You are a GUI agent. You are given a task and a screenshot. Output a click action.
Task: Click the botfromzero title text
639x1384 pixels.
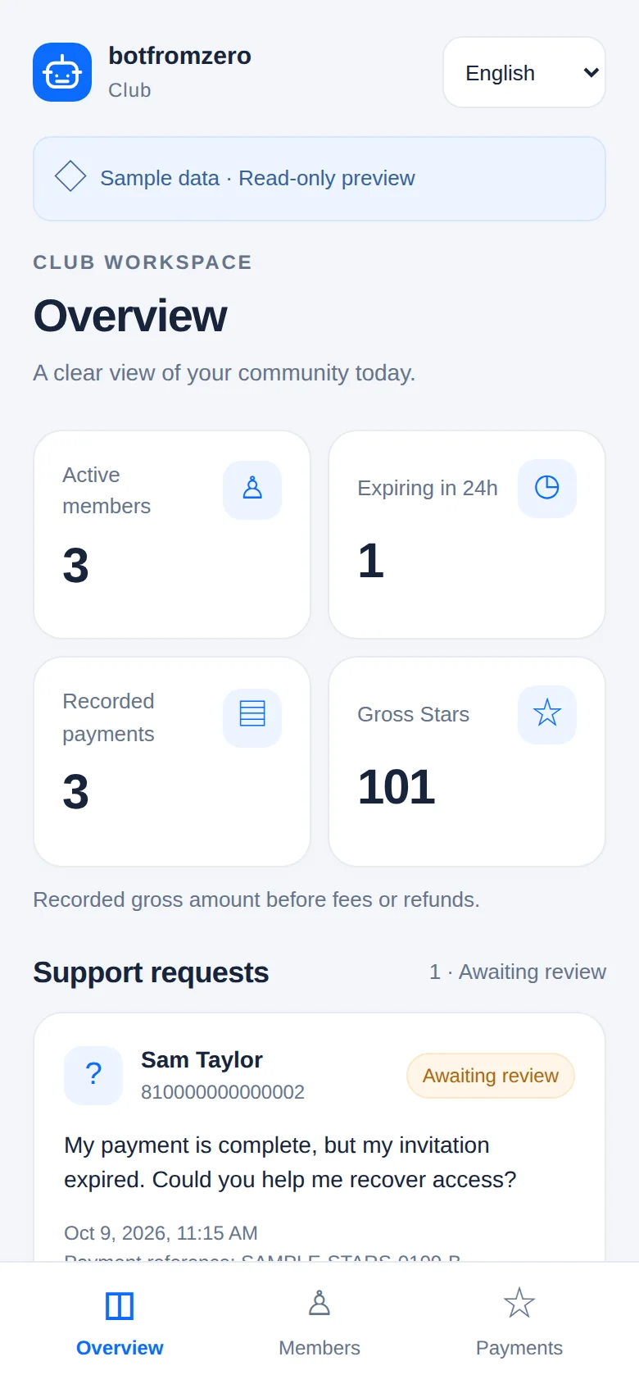coord(179,56)
